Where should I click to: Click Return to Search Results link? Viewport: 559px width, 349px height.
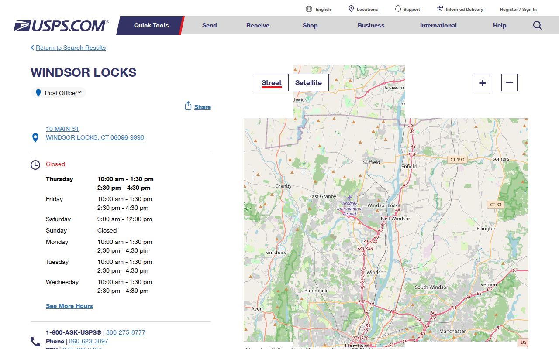pos(71,48)
